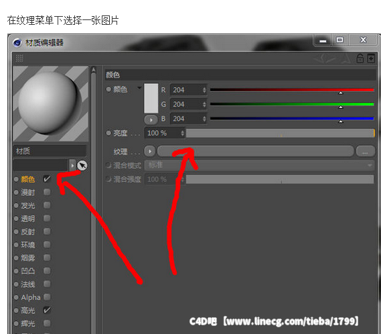Click the B value stepper arrows

click(204, 119)
